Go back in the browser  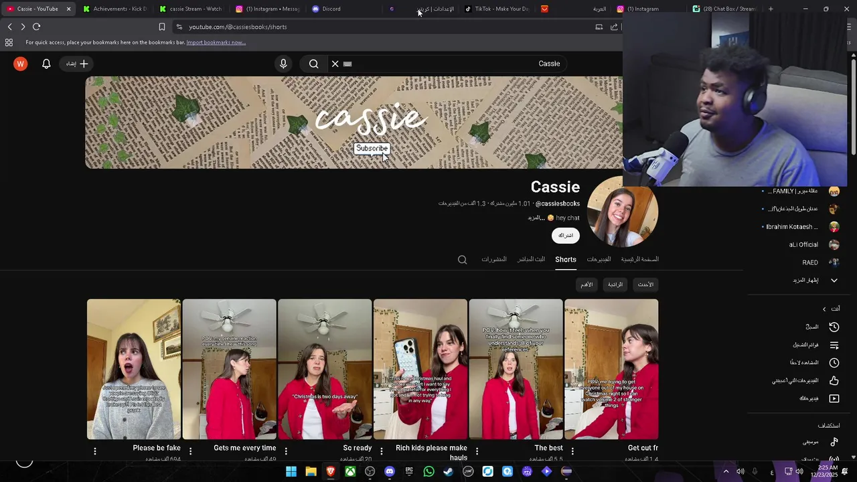point(9,27)
